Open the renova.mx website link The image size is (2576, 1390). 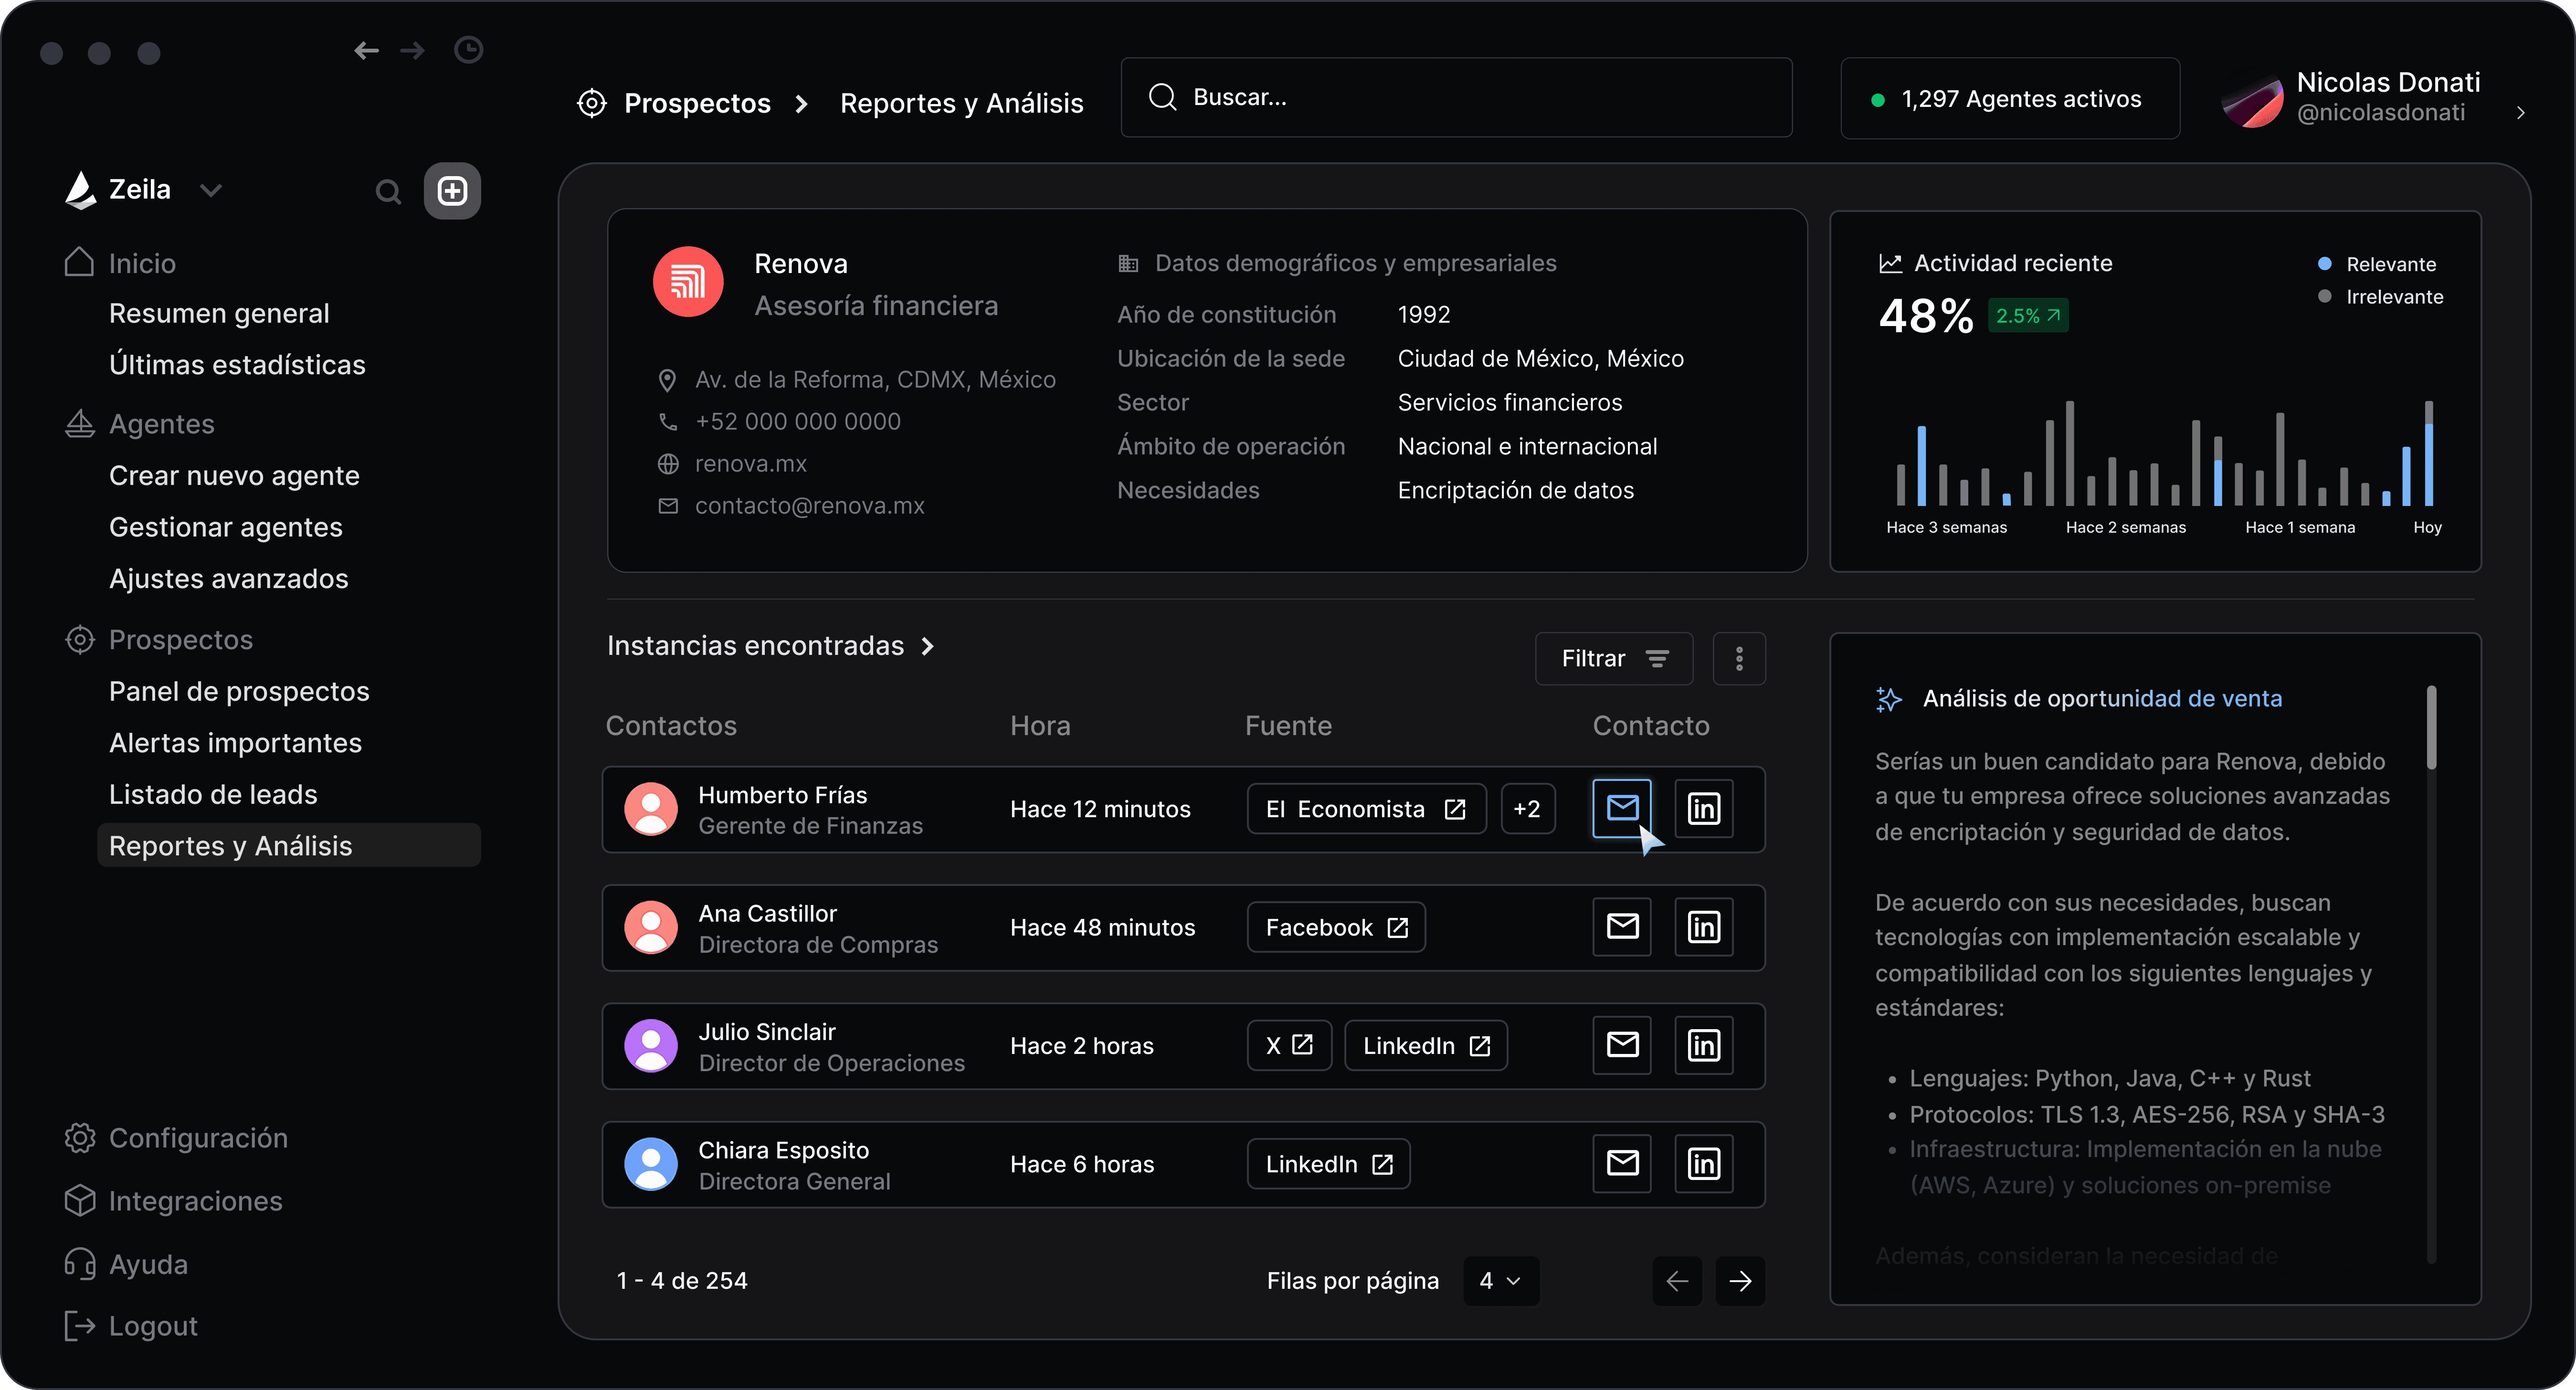click(x=750, y=464)
